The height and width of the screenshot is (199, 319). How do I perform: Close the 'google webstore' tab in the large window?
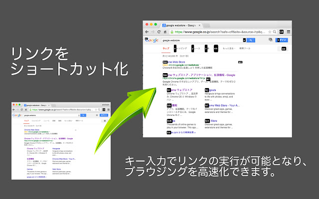tap(199, 25)
